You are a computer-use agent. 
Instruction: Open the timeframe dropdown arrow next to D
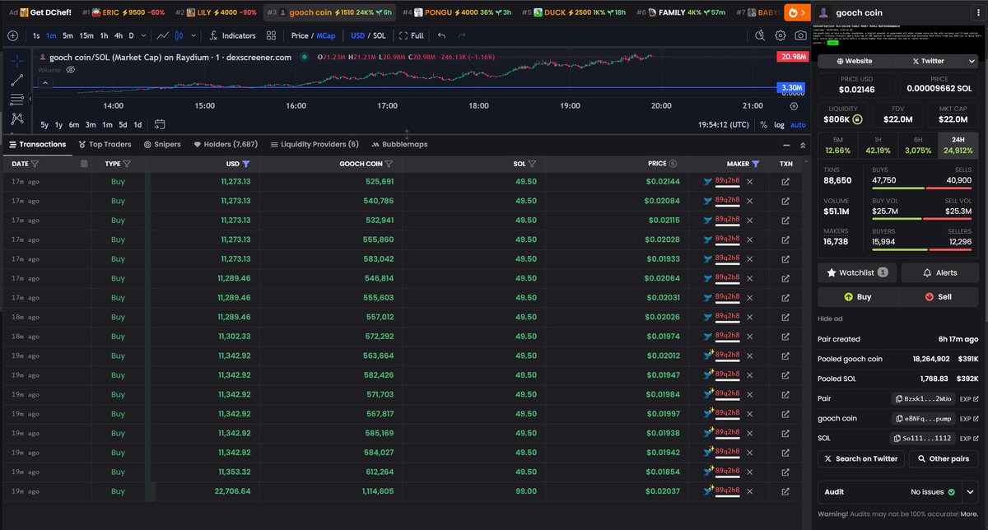pyautogui.click(x=143, y=35)
